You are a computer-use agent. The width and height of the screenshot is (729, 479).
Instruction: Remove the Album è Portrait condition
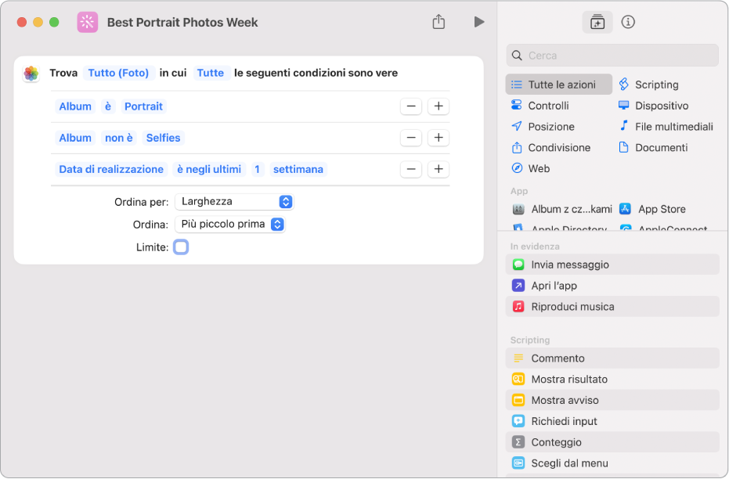[x=411, y=106]
